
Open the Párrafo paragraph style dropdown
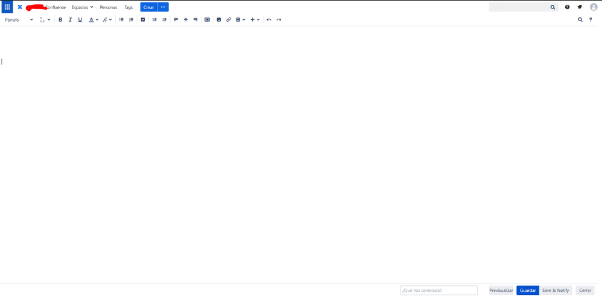[x=19, y=19]
